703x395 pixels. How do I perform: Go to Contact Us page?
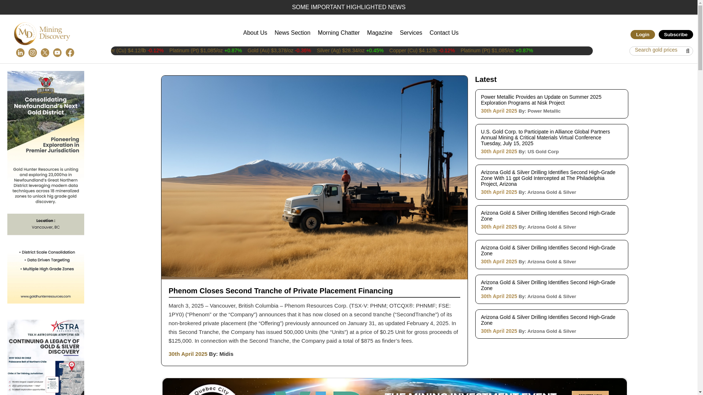[444, 33]
